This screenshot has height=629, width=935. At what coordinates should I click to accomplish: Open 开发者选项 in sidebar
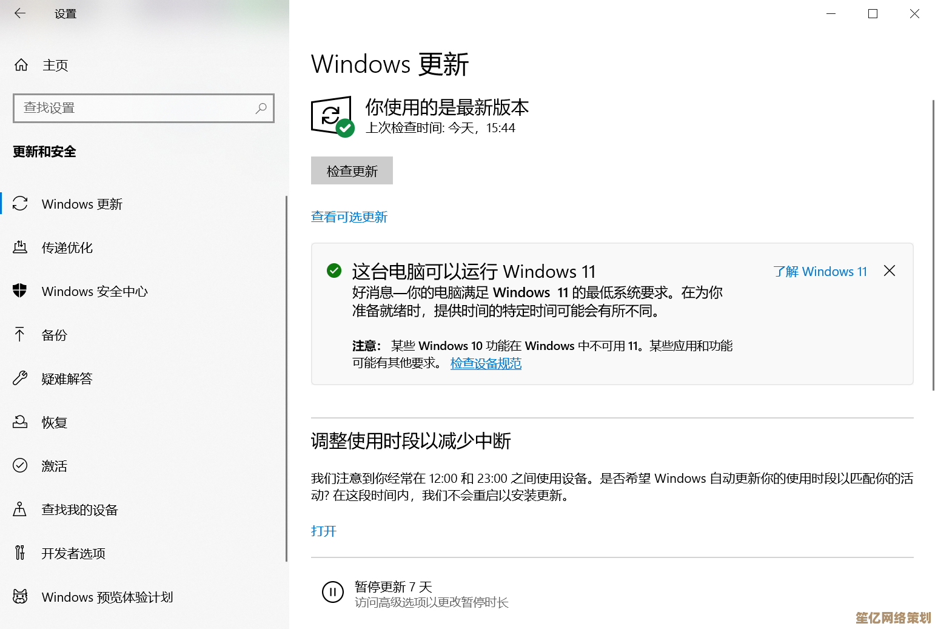click(x=73, y=553)
